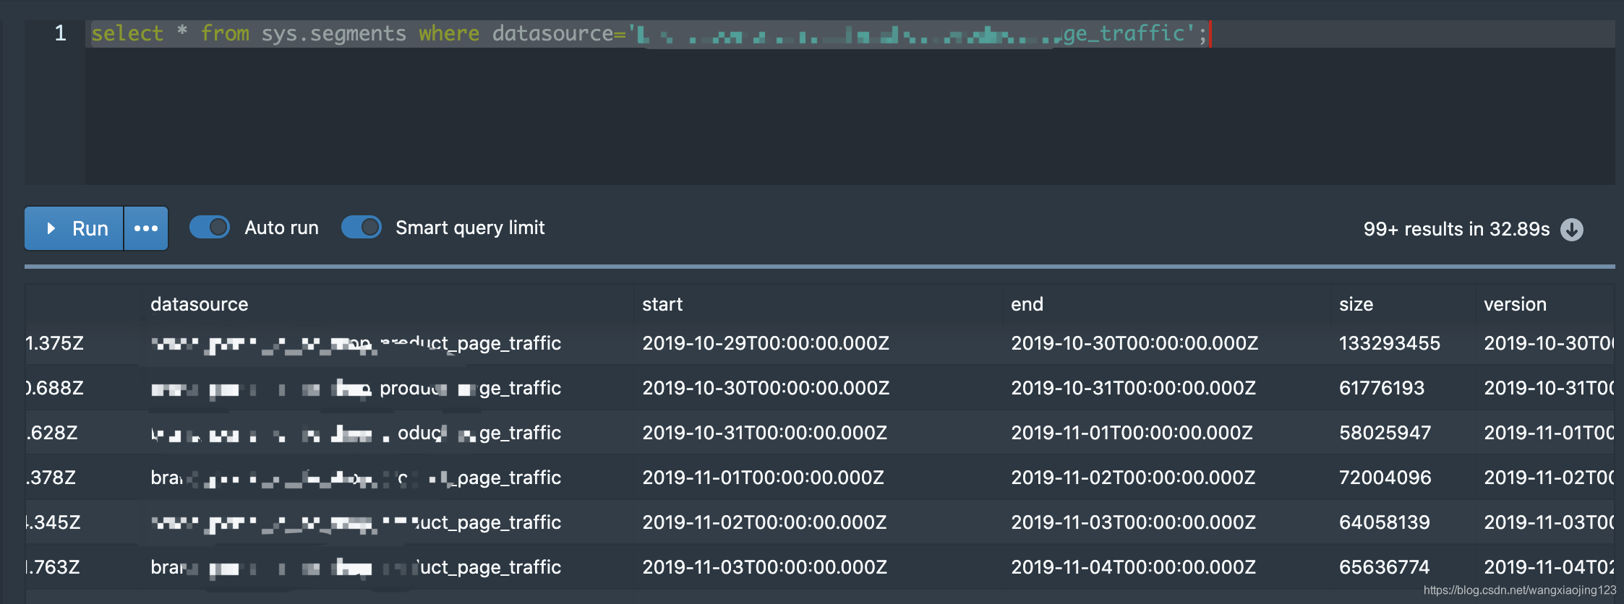Select size cell 133293455
The height and width of the screenshot is (604, 1624).
click(1389, 343)
